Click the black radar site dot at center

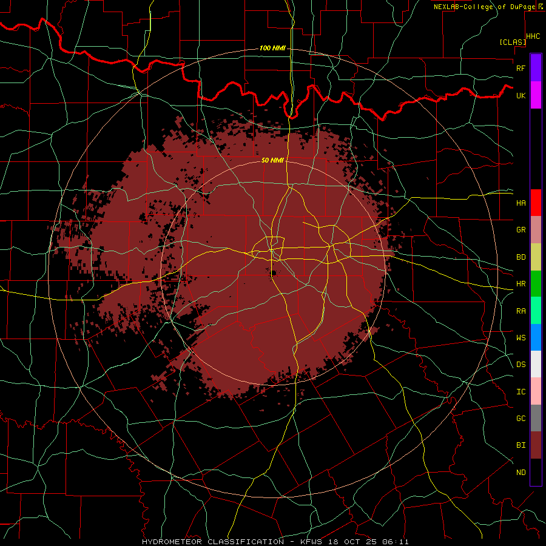274,273
